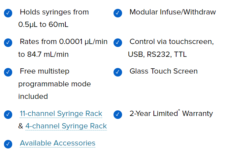The width and height of the screenshot is (228, 157).
Task: Click checkmark icon next to Modular Infuse/Withdraw
Action: pos(118,13)
